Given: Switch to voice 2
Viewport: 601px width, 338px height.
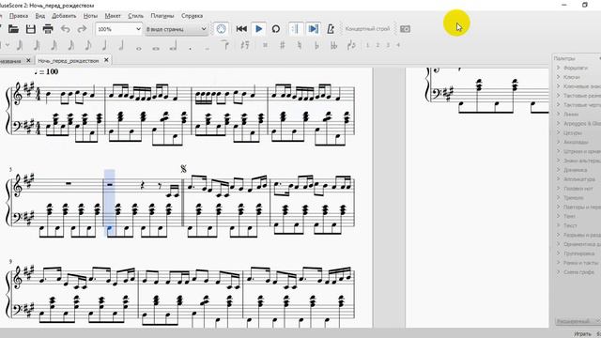Looking at the screenshot, I should pos(378,45).
